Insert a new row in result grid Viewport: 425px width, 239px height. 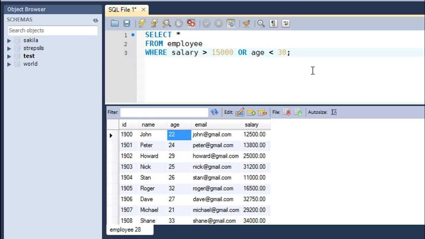251,112
